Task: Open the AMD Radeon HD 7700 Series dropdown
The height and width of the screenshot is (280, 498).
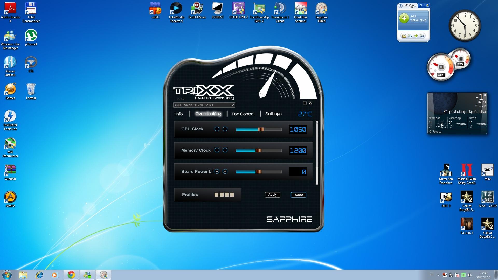Action: [204, 105]
